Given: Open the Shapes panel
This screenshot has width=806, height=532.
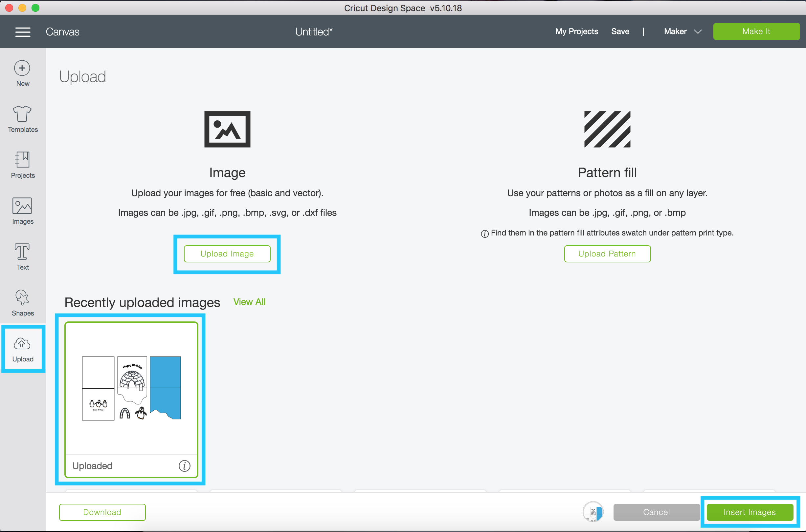Looking at the screenshot, I should tap(23, 303).
